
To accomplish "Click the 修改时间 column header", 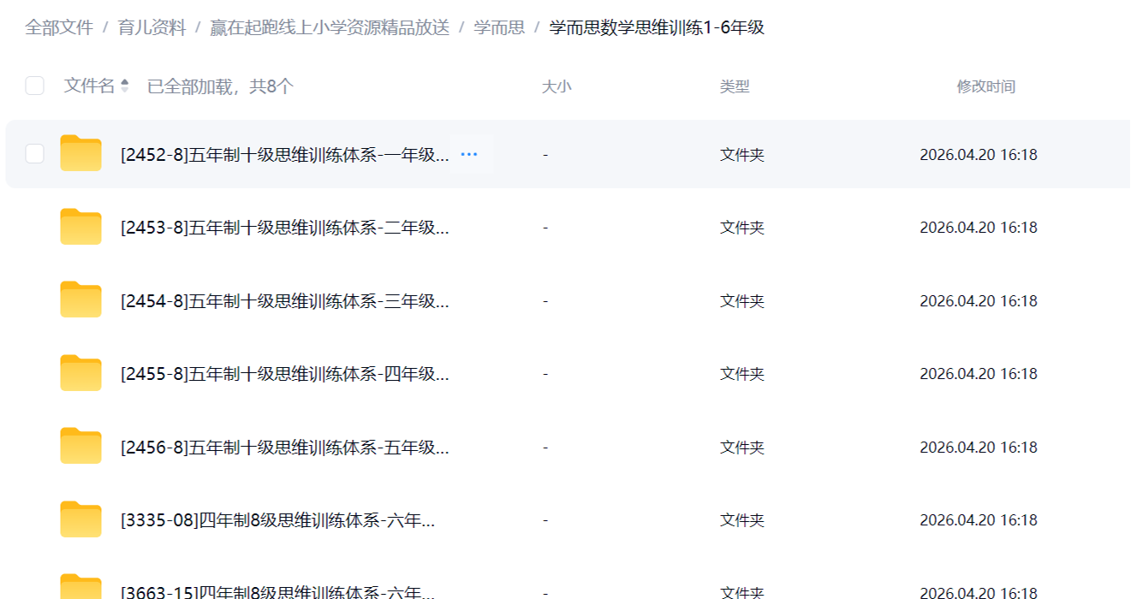I will tap(986, 86).
